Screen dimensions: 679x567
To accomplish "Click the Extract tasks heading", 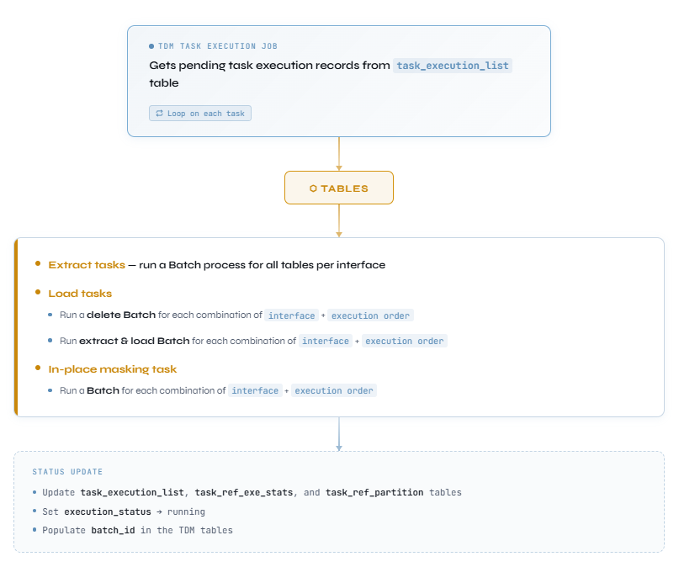I will [x=86, y=265].
